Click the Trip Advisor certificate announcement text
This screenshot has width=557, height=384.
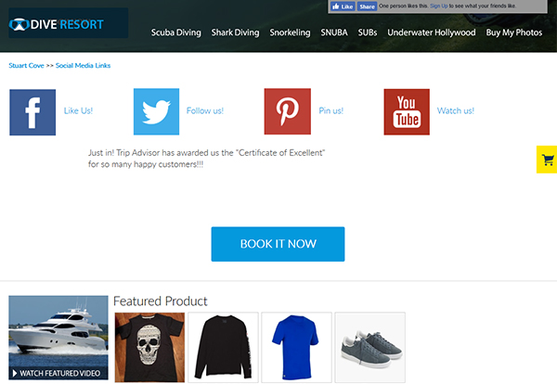(206, 159)
